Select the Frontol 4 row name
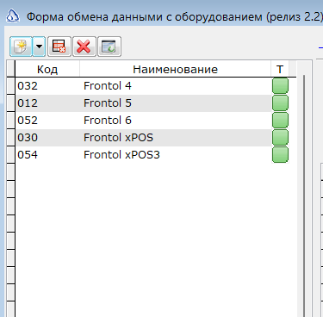 [108, 86]
